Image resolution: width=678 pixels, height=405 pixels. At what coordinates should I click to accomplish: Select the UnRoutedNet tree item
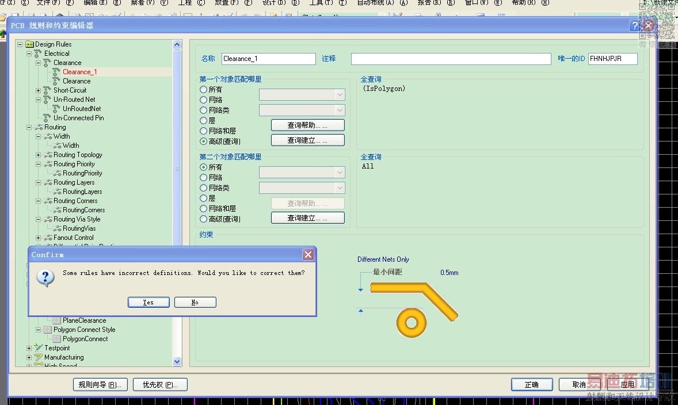click(x=82, y=109)
